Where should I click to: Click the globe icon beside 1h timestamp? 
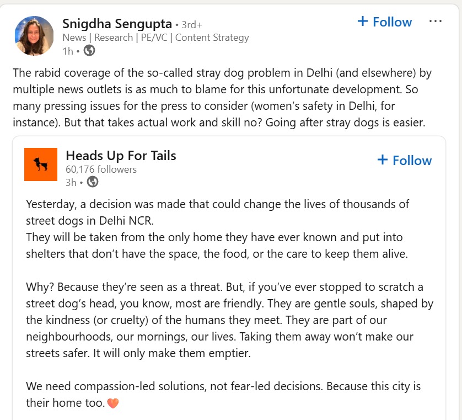pyautogui.click(x=89, y=51)
